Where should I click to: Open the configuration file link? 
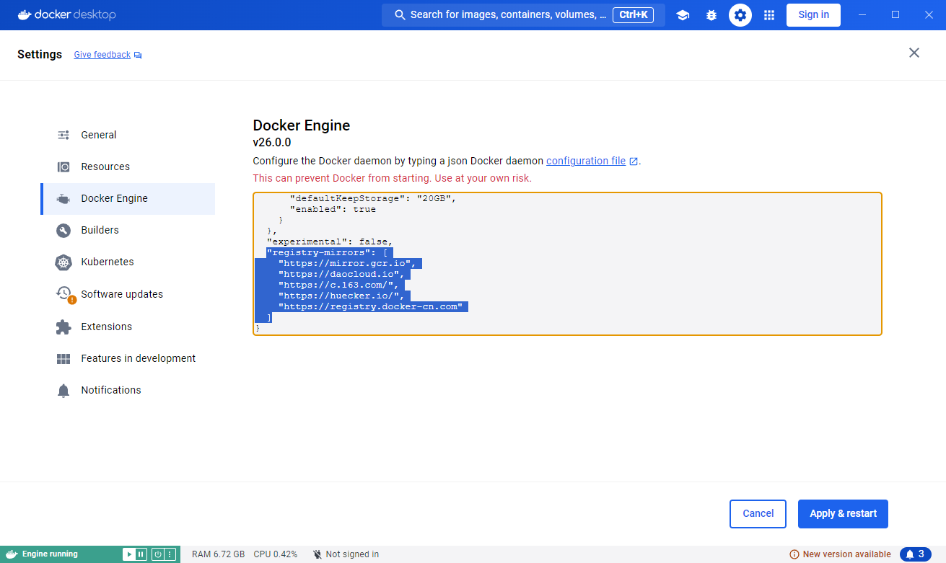point(587,160)
